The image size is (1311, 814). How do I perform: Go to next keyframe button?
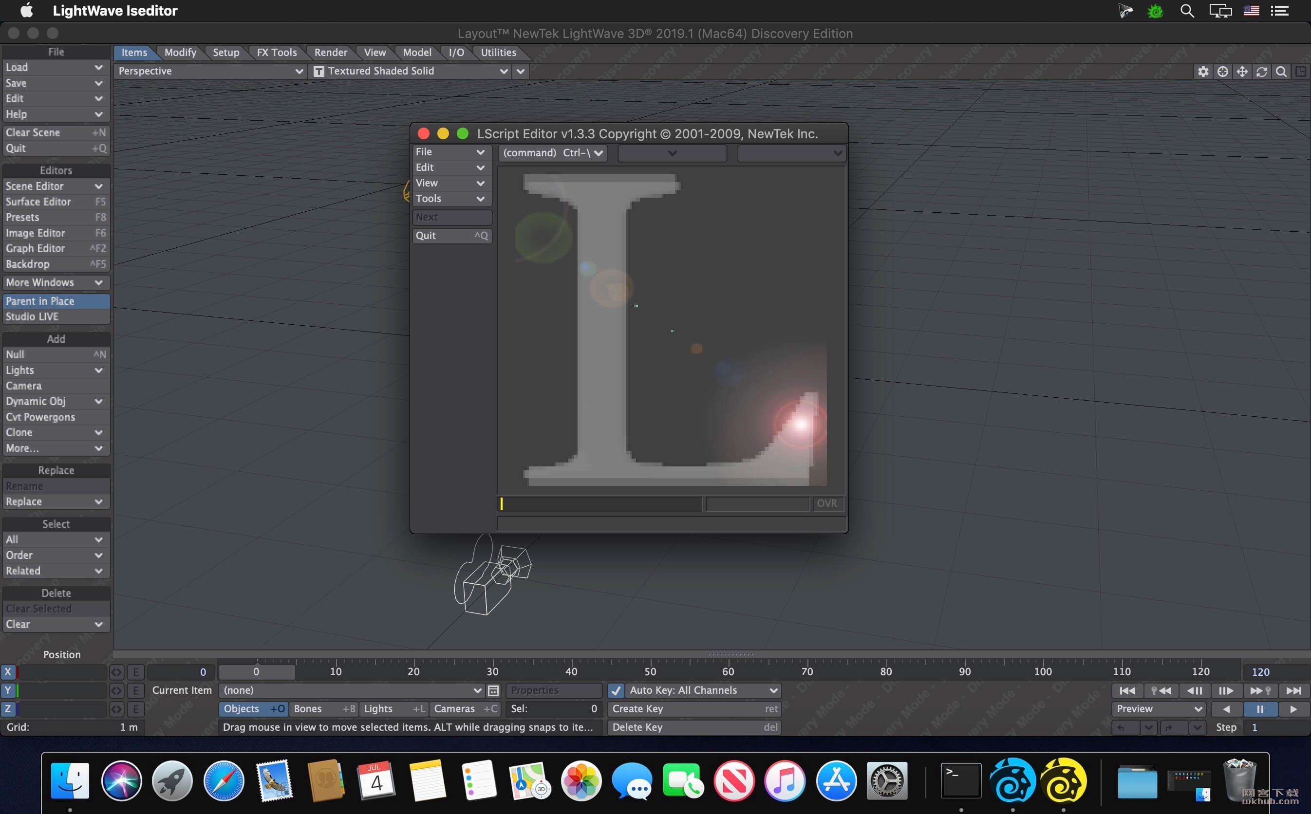[x=1260, y=691]
